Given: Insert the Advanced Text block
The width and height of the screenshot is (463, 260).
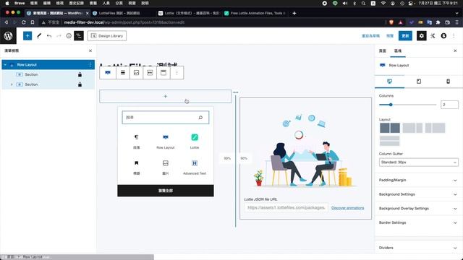Looking at the screenshot, I should pyautogui.click(x=195, y=168).
